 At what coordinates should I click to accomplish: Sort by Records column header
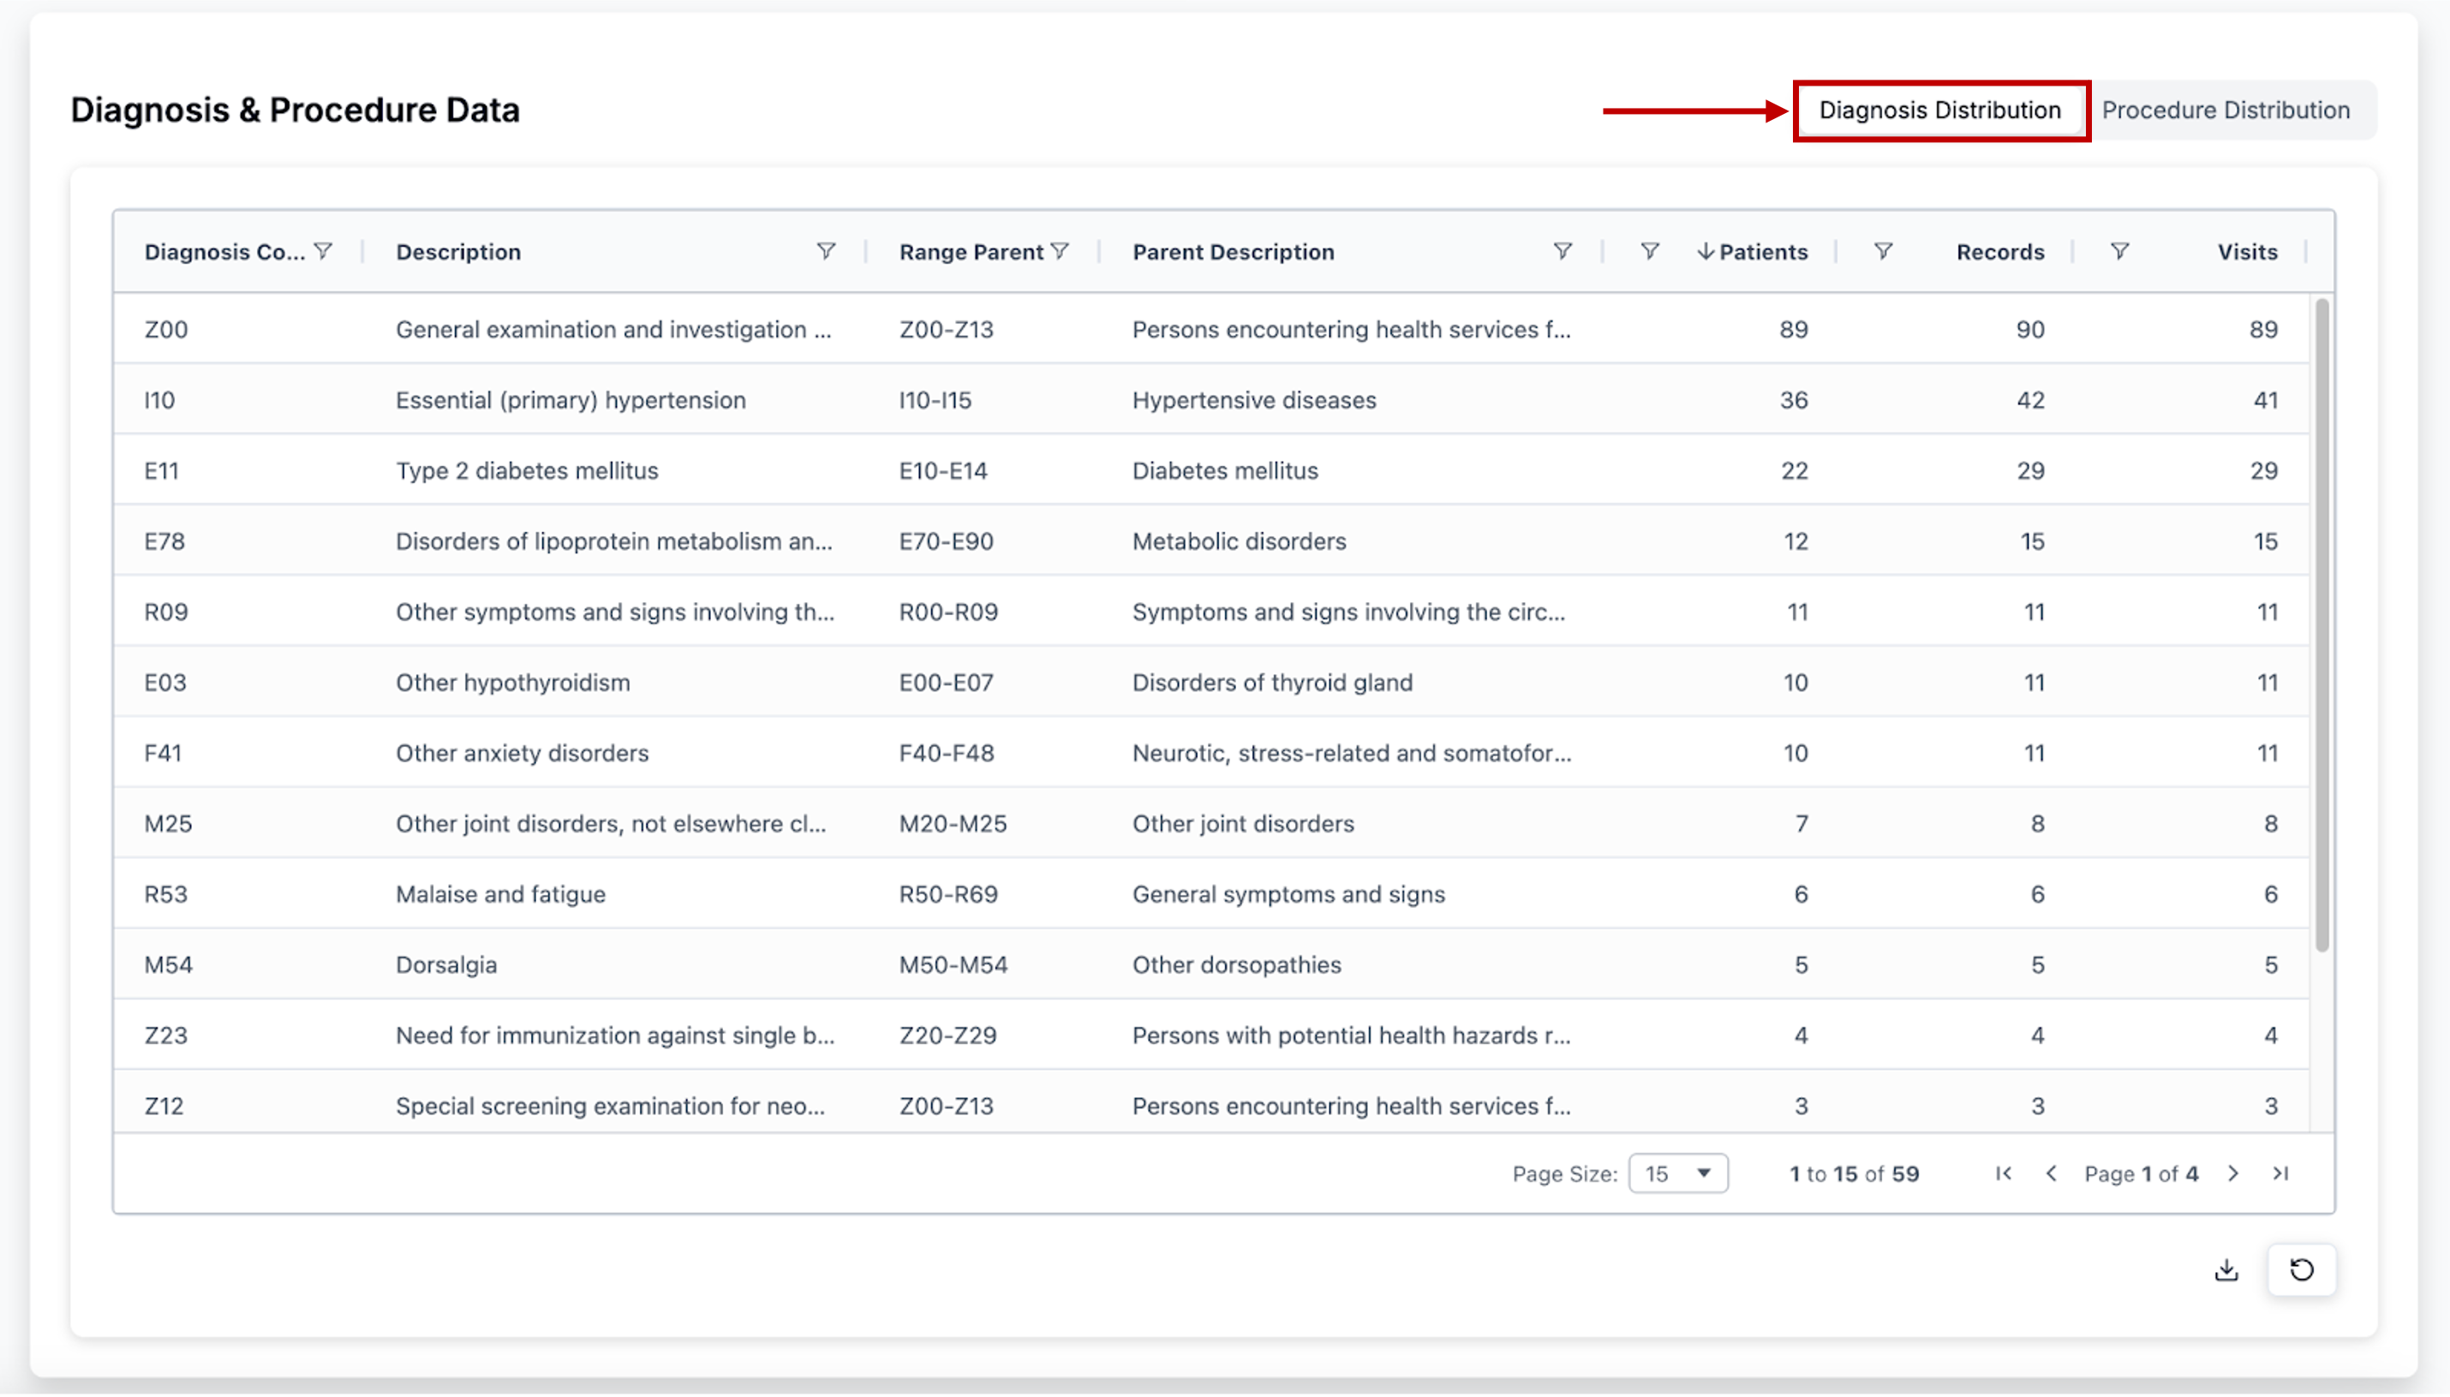pos(2000,251)
